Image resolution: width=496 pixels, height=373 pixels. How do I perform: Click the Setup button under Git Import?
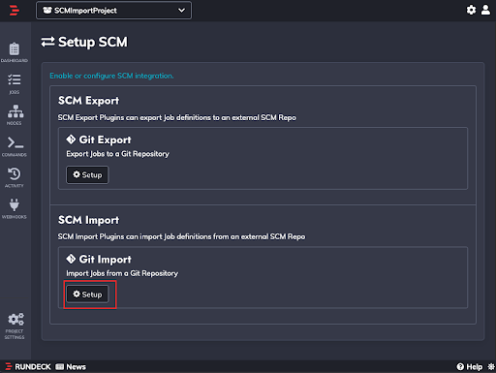click(x=87, y=295)
